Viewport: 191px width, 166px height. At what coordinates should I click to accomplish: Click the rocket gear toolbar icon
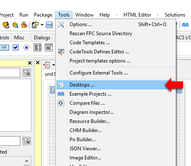(24, 25)
